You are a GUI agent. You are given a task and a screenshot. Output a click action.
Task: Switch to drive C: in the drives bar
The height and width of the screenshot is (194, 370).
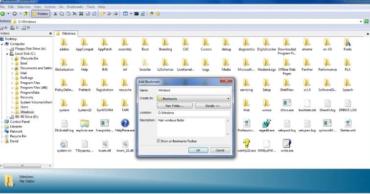pos(15,27)
